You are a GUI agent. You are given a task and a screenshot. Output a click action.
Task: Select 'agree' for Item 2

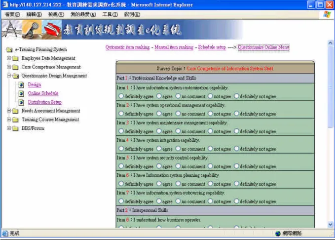point(159,114)
